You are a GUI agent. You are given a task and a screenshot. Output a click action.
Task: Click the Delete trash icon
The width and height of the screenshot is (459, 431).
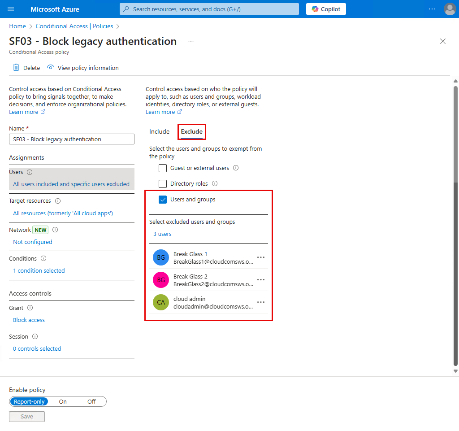click(16, 68)
